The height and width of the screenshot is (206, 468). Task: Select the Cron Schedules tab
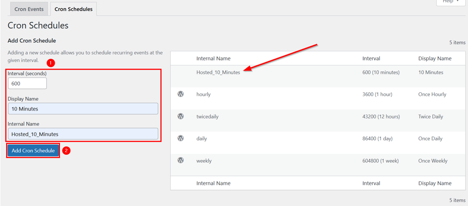[74, 9]
